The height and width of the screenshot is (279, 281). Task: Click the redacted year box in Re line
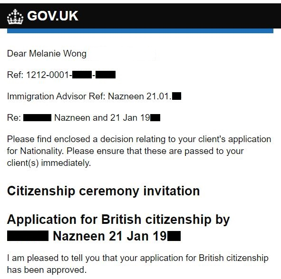(x=155, y=118)
